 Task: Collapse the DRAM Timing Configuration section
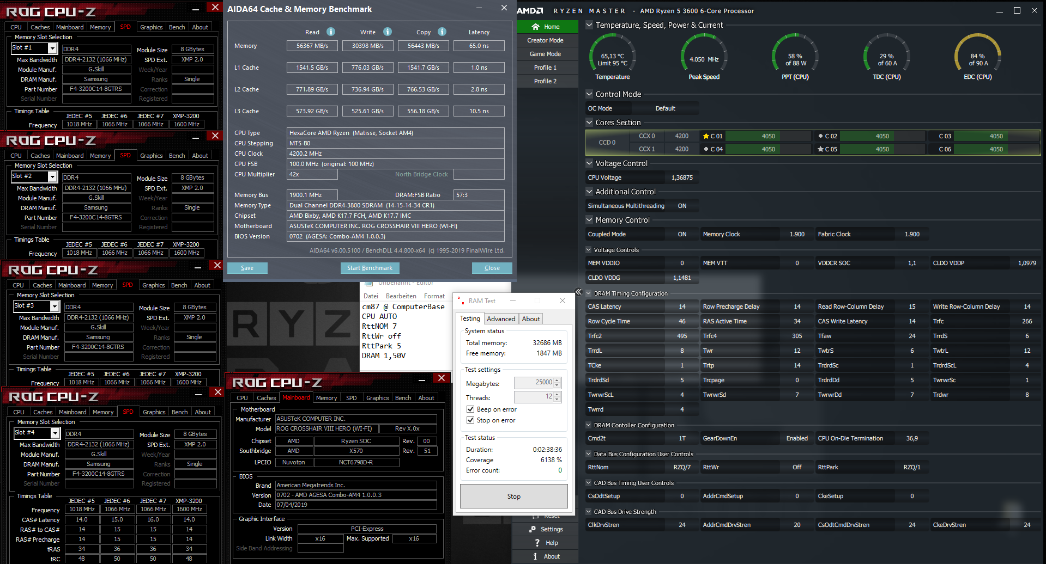tap(589, 293)
